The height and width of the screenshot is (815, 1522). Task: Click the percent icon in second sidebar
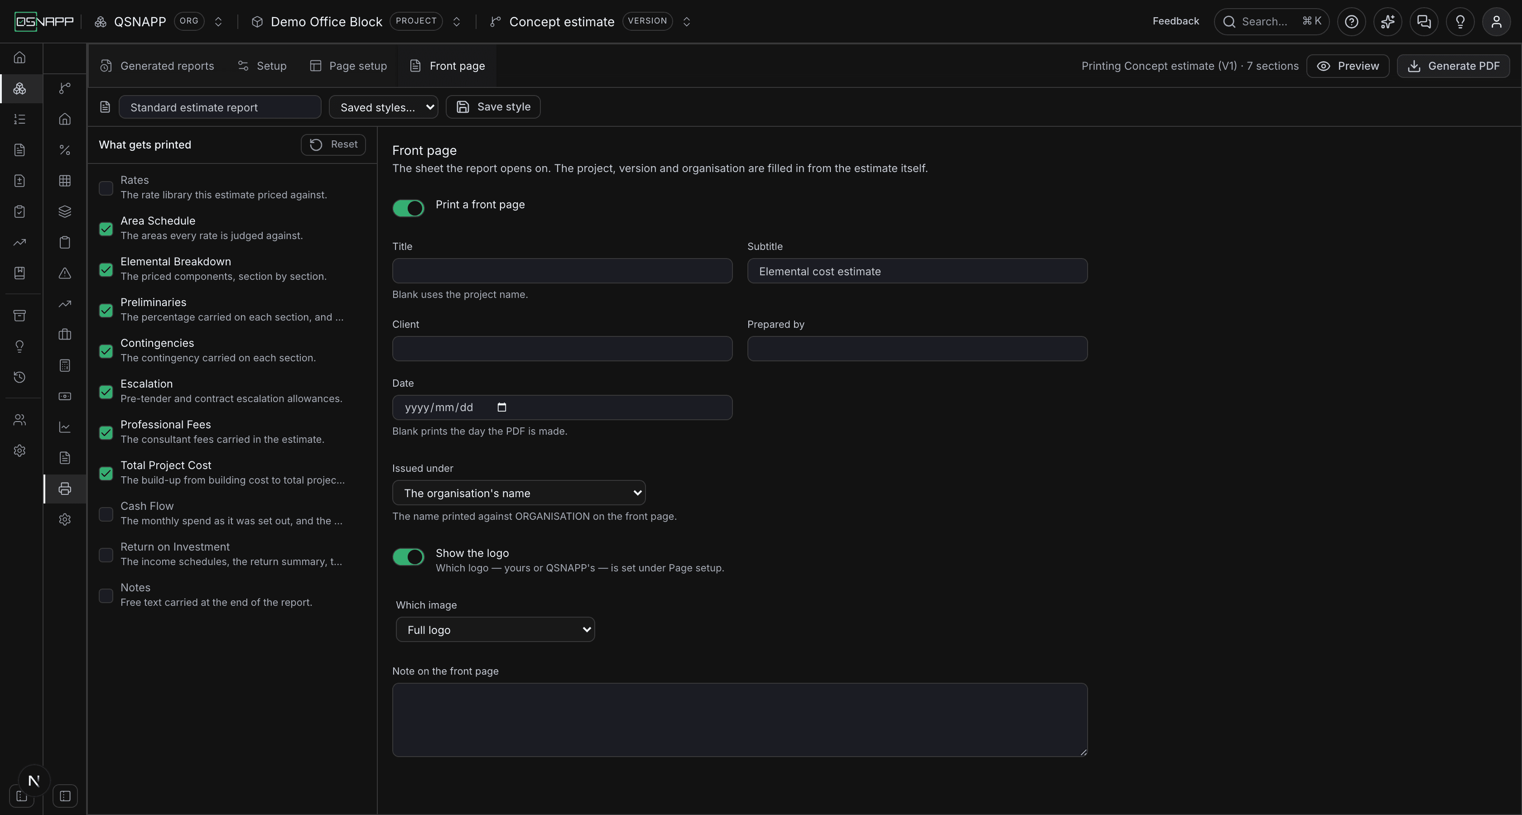click(65, 150)
